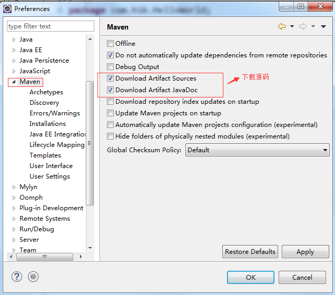Click the oomph preference recorder icon

click(x=33, y=277)
